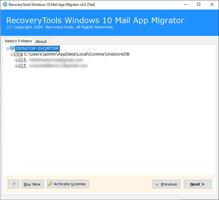
Task: Uncheck the first email account checkbox
Action: pyautogui.click(x=20, y=60)
